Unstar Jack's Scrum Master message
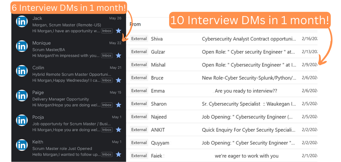The height and width of the screenshot is (162, 341). coord(118,31)
